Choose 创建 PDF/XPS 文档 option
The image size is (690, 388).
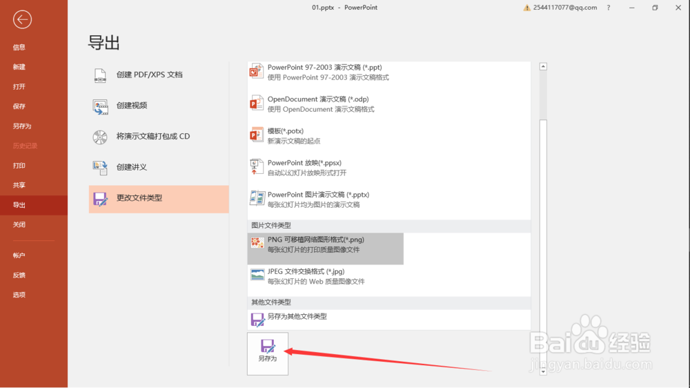click(159, 75)
